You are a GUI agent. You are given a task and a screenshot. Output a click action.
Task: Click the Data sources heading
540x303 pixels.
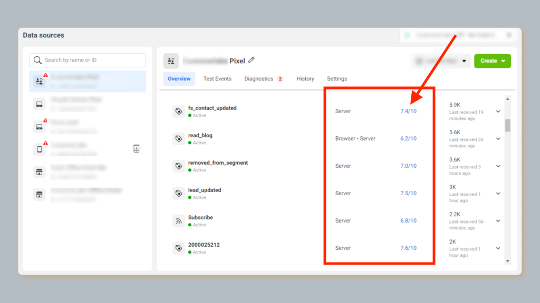tap(43, 35)
